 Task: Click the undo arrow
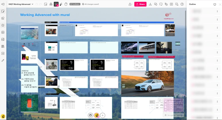click(x=37, y=4)
